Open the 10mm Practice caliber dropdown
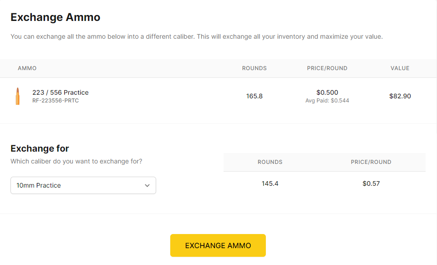Screen dimensions: 437x265 83,185
